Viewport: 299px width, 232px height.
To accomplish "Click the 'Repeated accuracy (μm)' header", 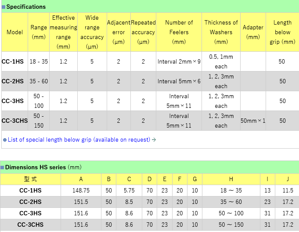I will [143, 32].
